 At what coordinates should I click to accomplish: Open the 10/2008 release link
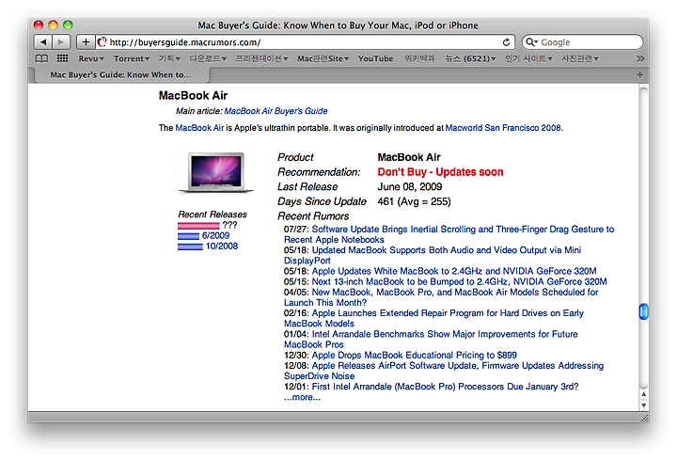click(222, 246)
